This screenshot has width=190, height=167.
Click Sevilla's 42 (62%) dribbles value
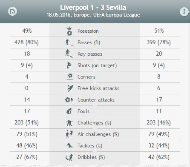(159, 157)
